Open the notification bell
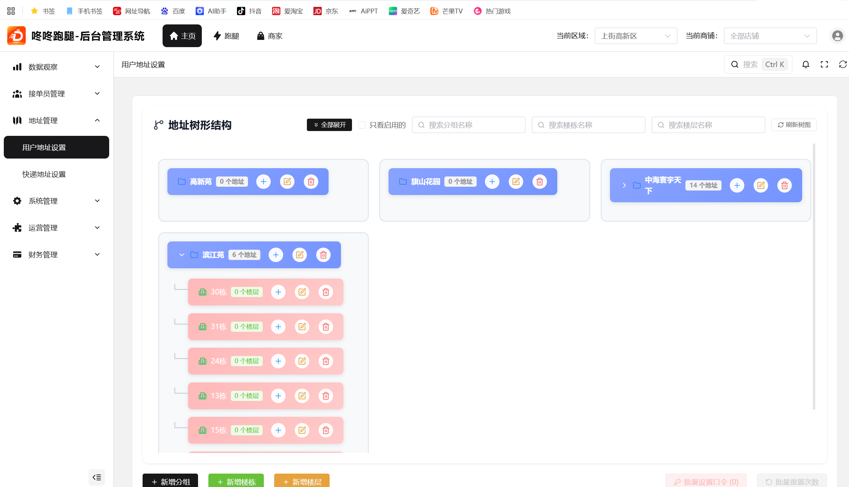This screenshot has width=849, height=487. click(806, 64)
